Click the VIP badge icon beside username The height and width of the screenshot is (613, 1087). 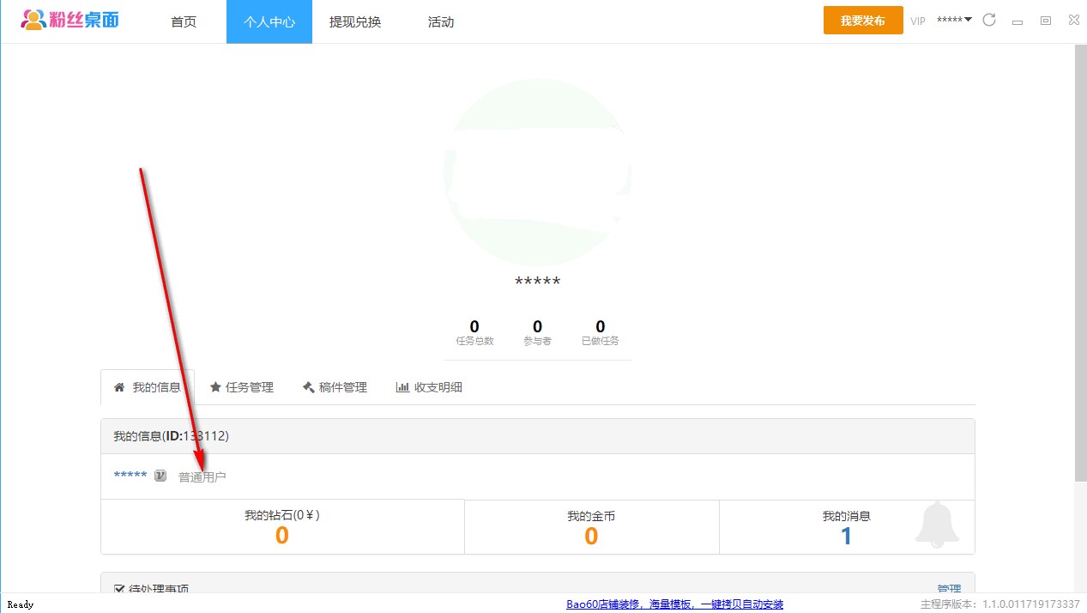[160, 476]
